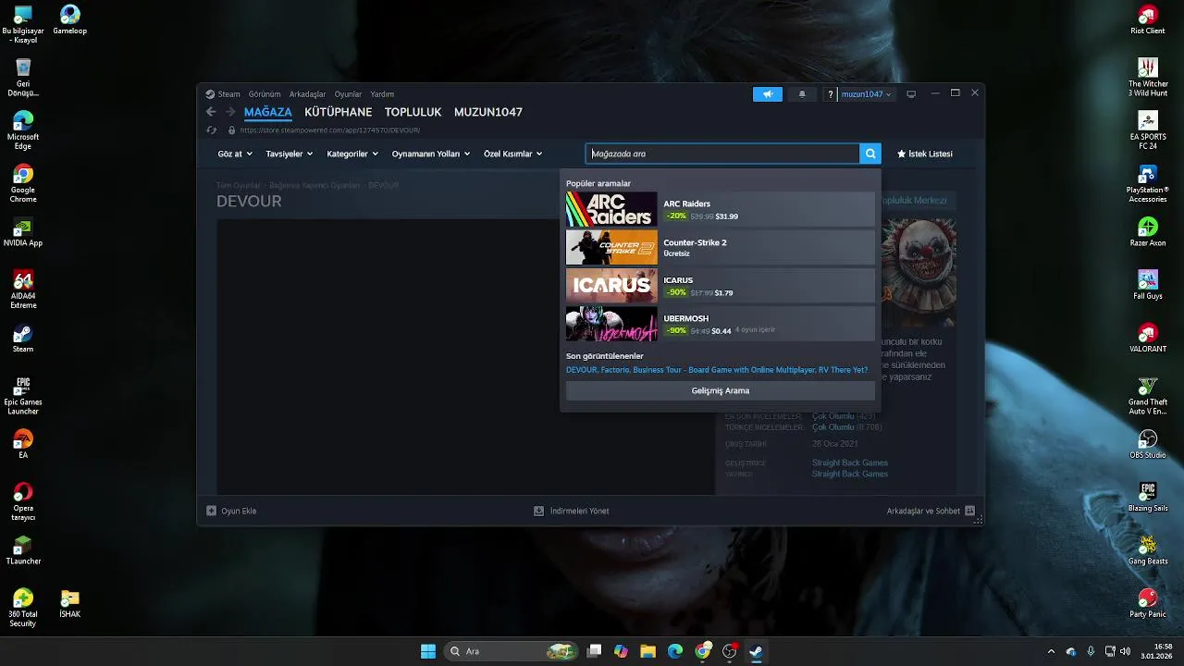Open The Witcher 3 Wild Hunt icon

coord(1148,77)
